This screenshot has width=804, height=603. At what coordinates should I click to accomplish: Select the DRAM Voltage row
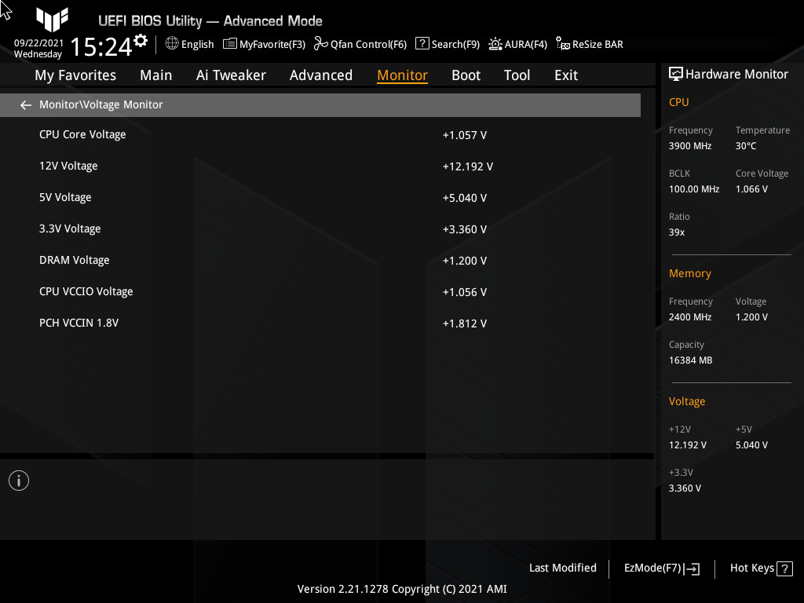point(320,261)
